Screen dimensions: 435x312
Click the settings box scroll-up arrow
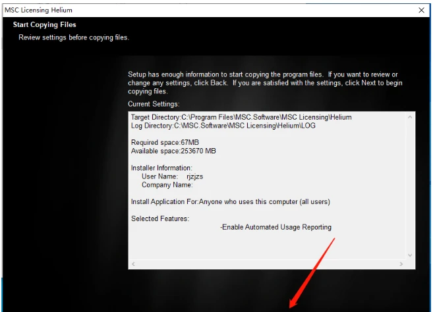[x=410, y=117]
